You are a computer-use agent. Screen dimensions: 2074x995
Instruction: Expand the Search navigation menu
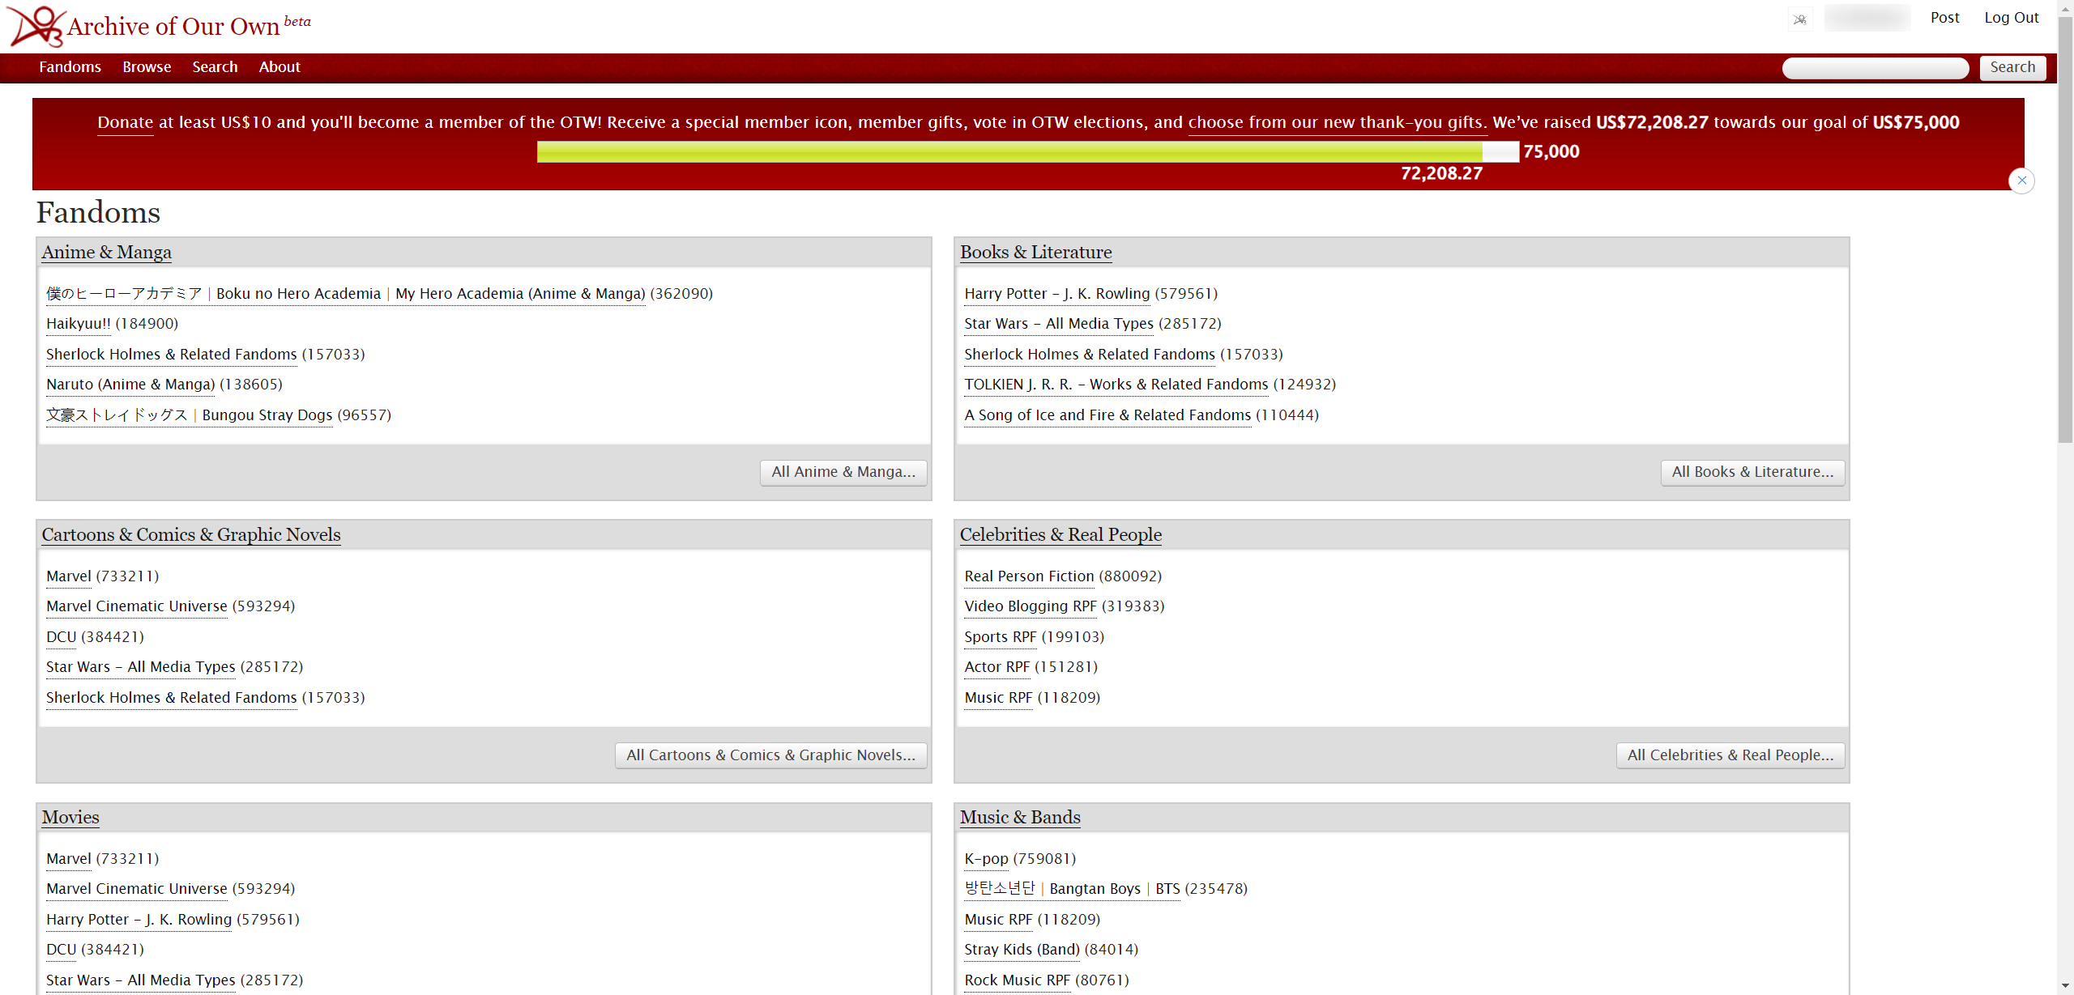point(215,67)
